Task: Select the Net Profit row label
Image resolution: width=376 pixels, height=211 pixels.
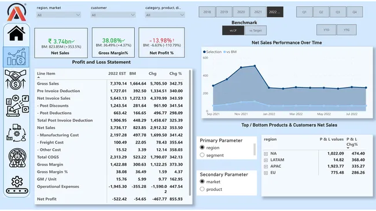Action: (46, 199)
